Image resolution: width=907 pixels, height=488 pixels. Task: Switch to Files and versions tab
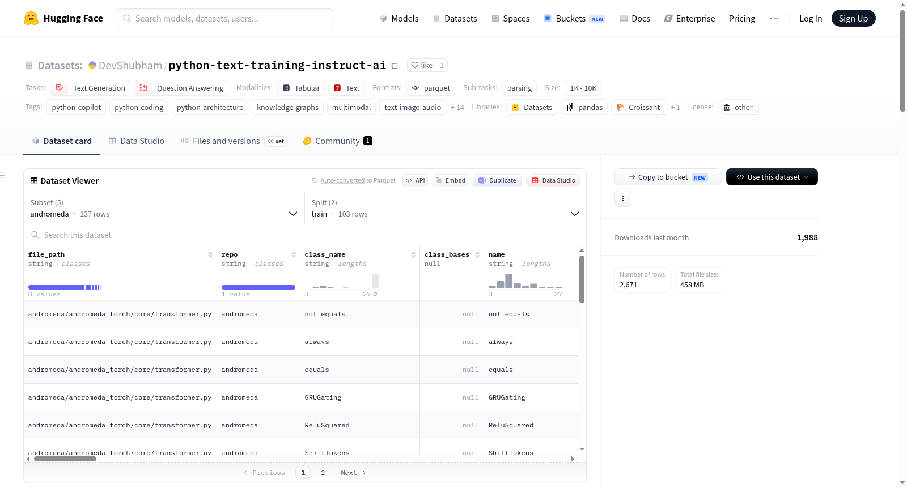pyautogui.click(x=233, y=141)
